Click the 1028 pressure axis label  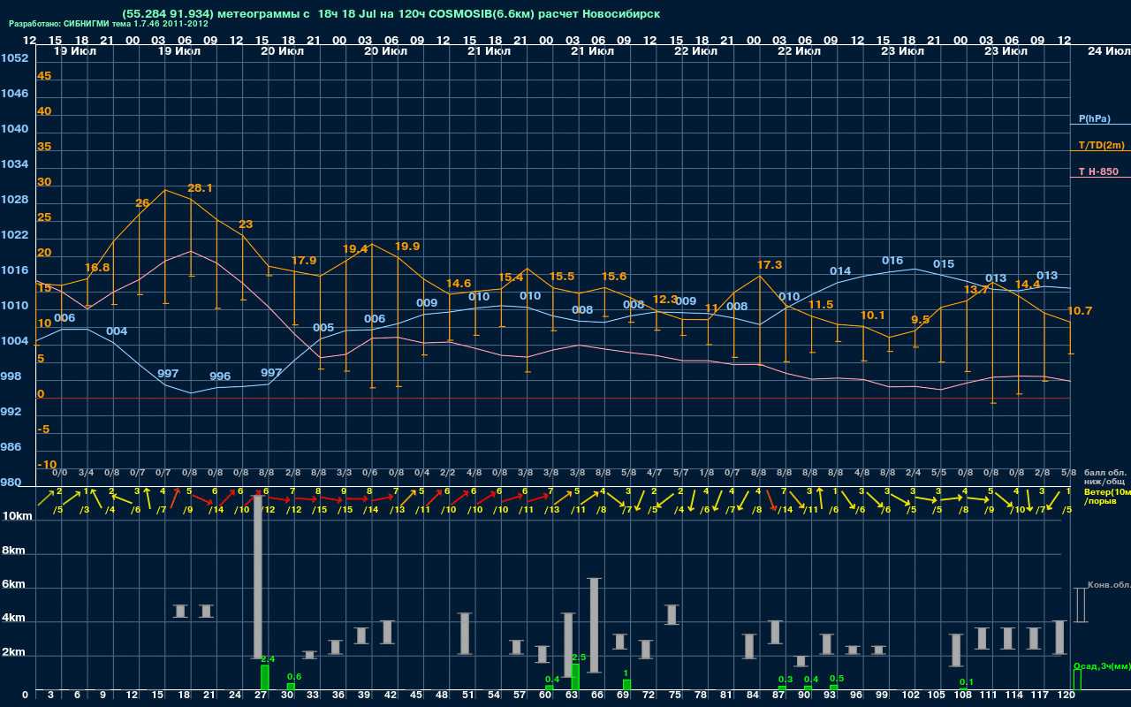[14, 200]
